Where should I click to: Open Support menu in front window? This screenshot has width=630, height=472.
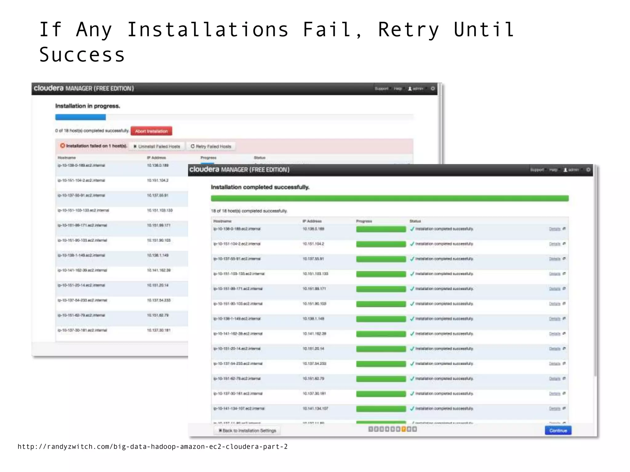tap(537, 170)
